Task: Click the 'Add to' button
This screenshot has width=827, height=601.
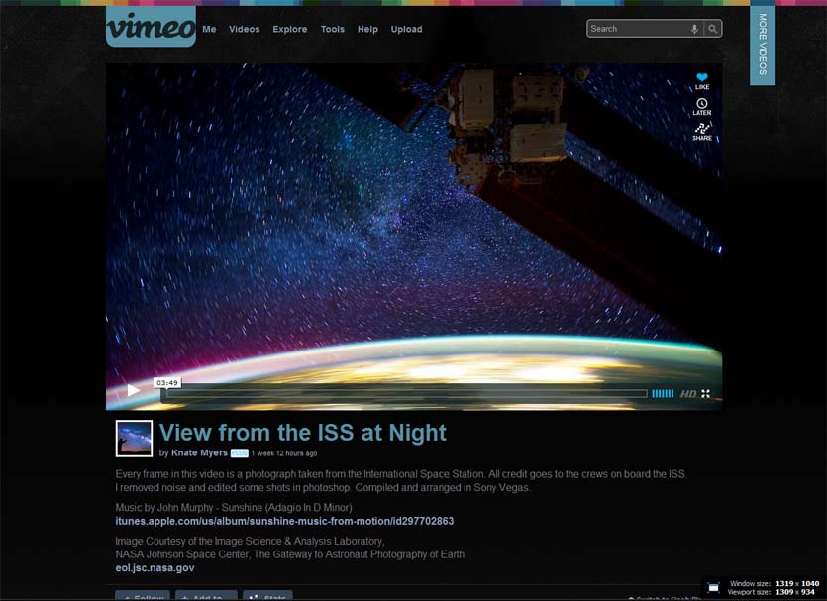Action: tap(206, 596)
